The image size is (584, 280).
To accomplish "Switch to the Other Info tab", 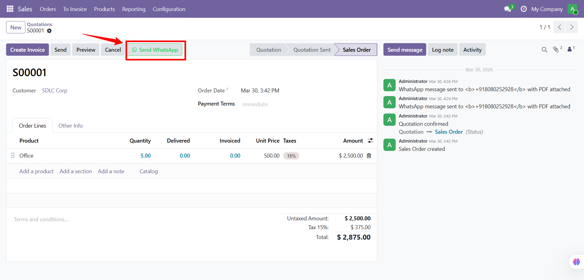I will click(x=71, y=125).
